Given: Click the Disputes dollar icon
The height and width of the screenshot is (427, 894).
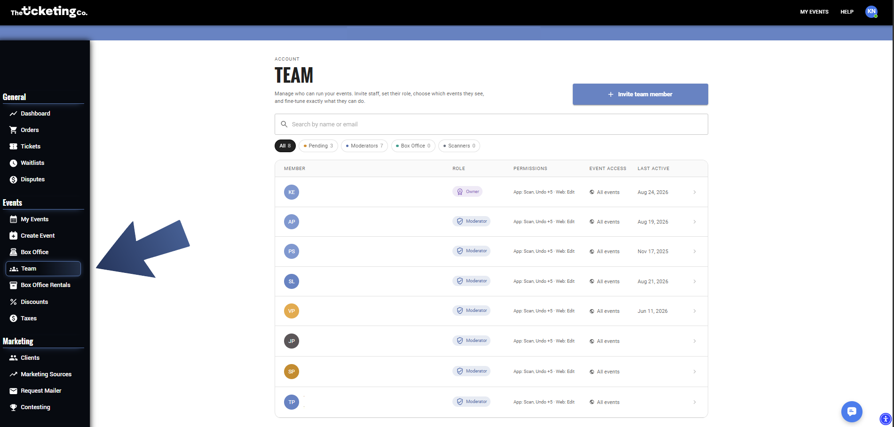Looking at the screenshot, I should [13, 179].
